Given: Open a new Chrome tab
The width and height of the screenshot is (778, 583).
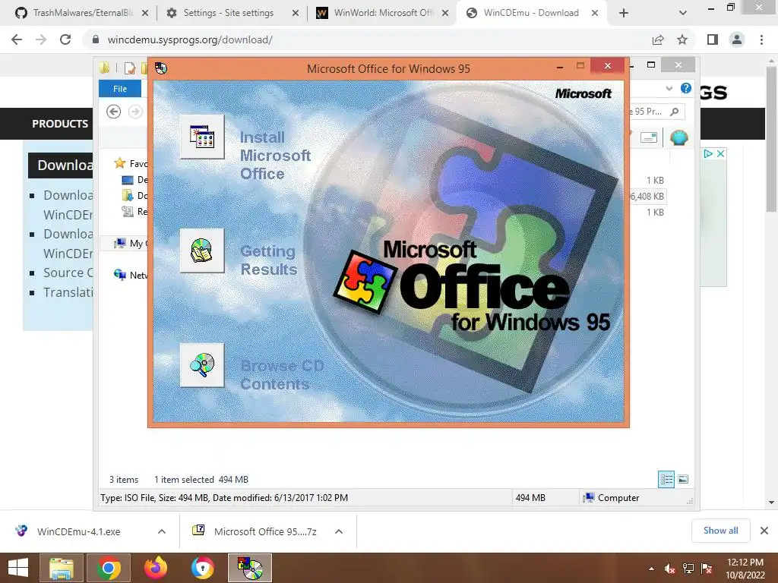Looking at the screenshot, I should pos(624,13).
